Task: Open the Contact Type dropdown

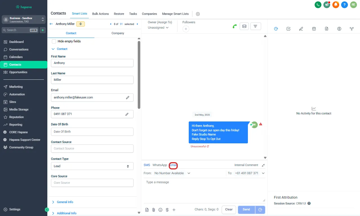Action: (x=92, y=166)
